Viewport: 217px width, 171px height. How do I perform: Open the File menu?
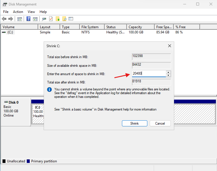[x=6, y=12]
